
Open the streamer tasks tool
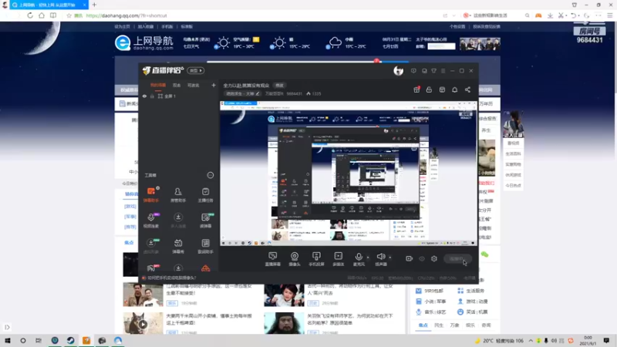[x=205, y=195]
